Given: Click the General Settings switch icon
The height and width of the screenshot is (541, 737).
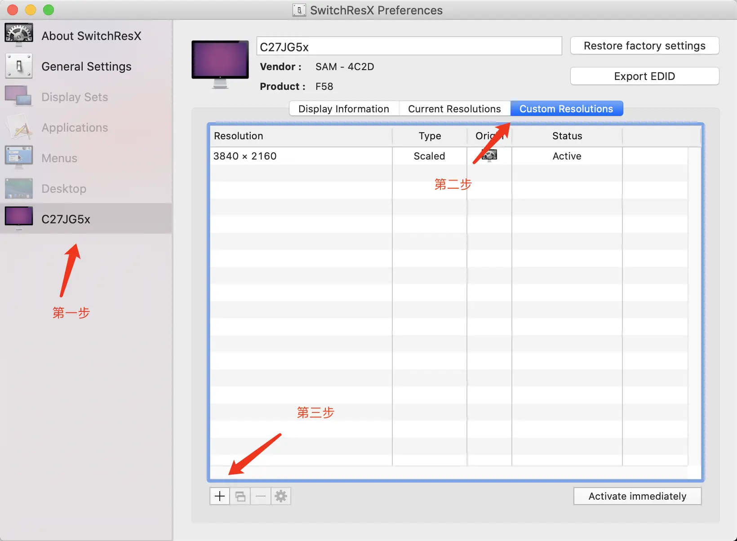Looking at the screenshot, I should 19,66.
